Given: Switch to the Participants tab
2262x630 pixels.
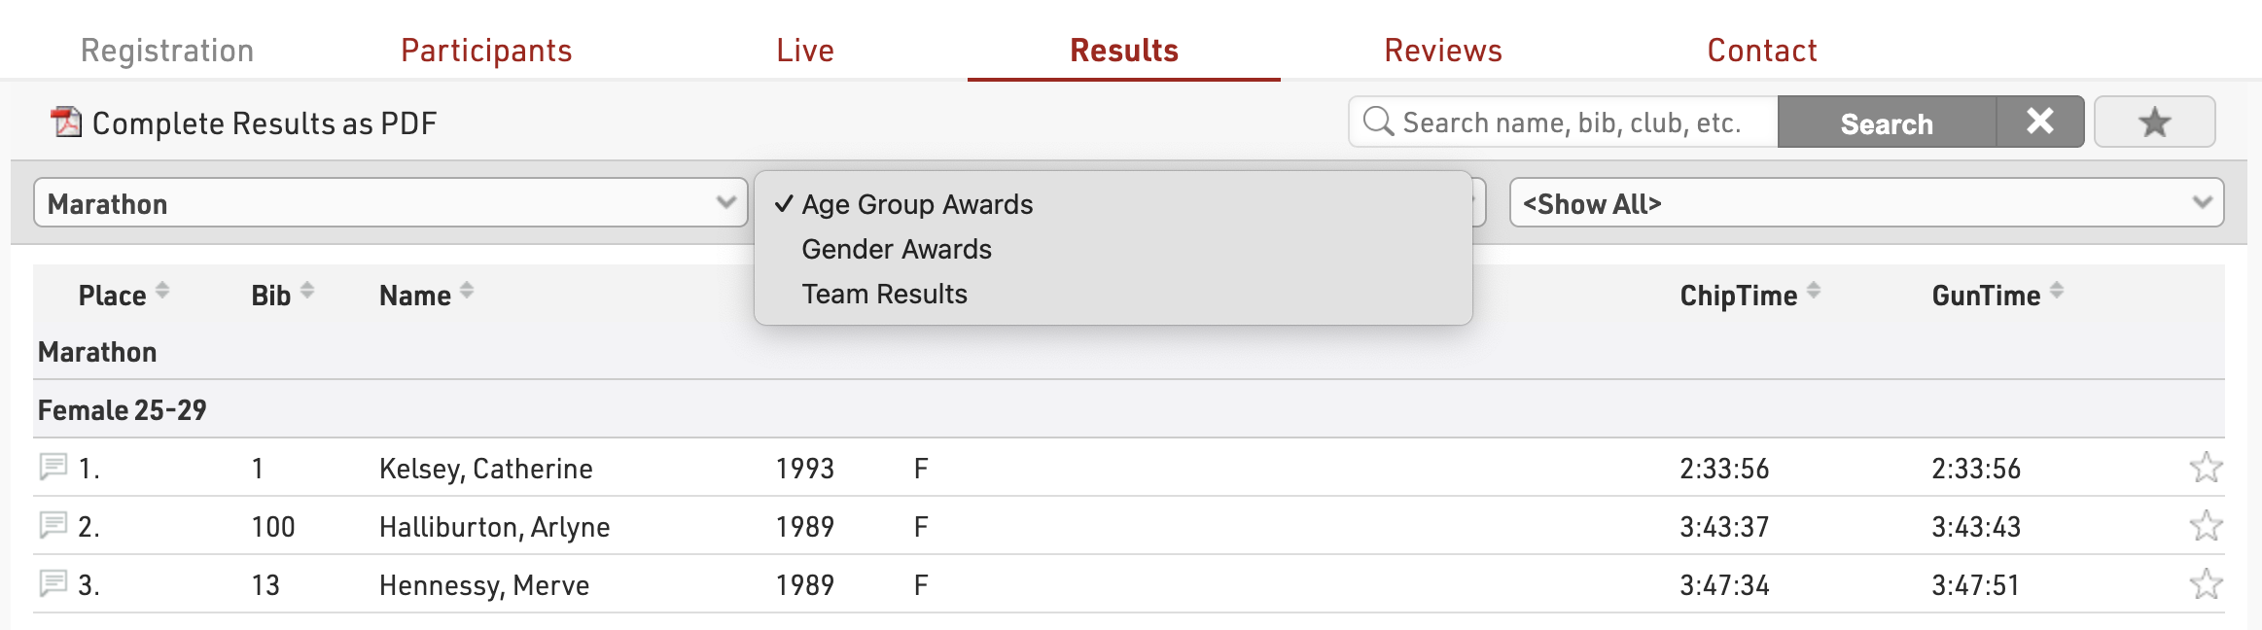Looking at the screenshot, I should point(486,51).
